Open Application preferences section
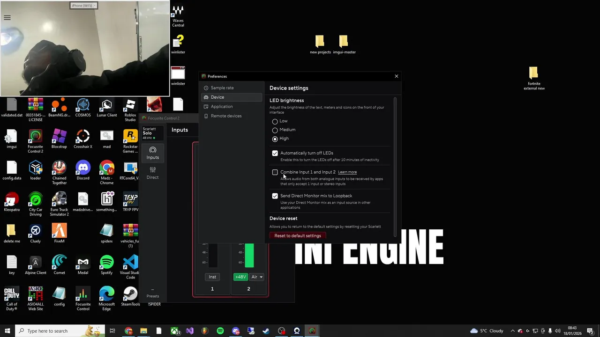 click(x=232, y=107)
